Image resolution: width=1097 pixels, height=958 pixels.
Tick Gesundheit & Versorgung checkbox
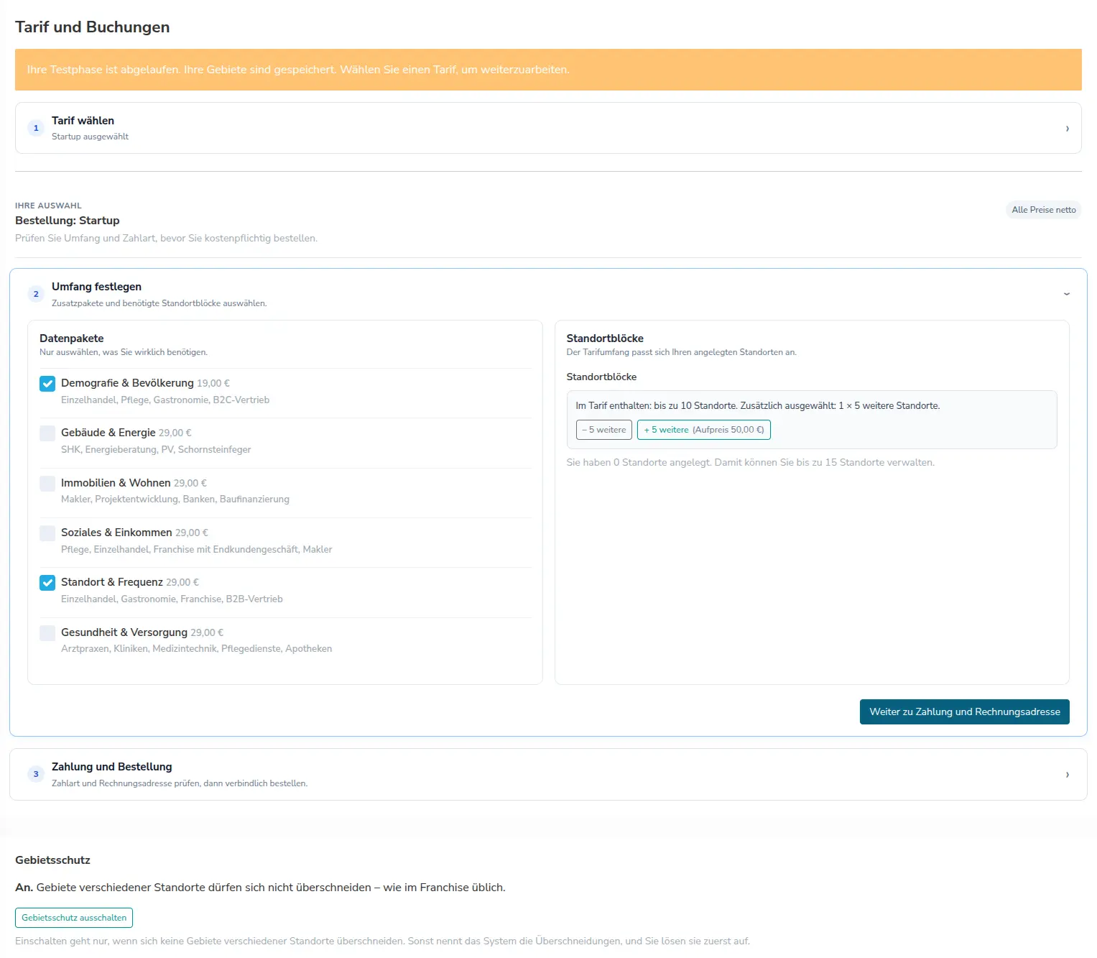[47, 633]
